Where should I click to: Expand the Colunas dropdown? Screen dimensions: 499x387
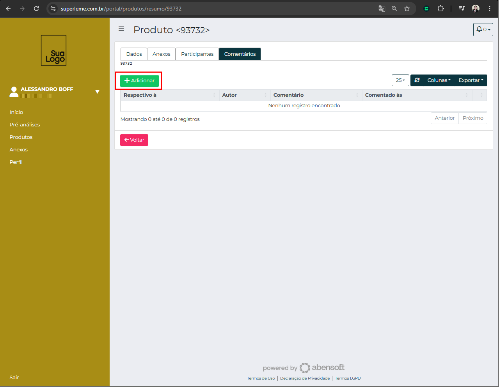(439, 80)
